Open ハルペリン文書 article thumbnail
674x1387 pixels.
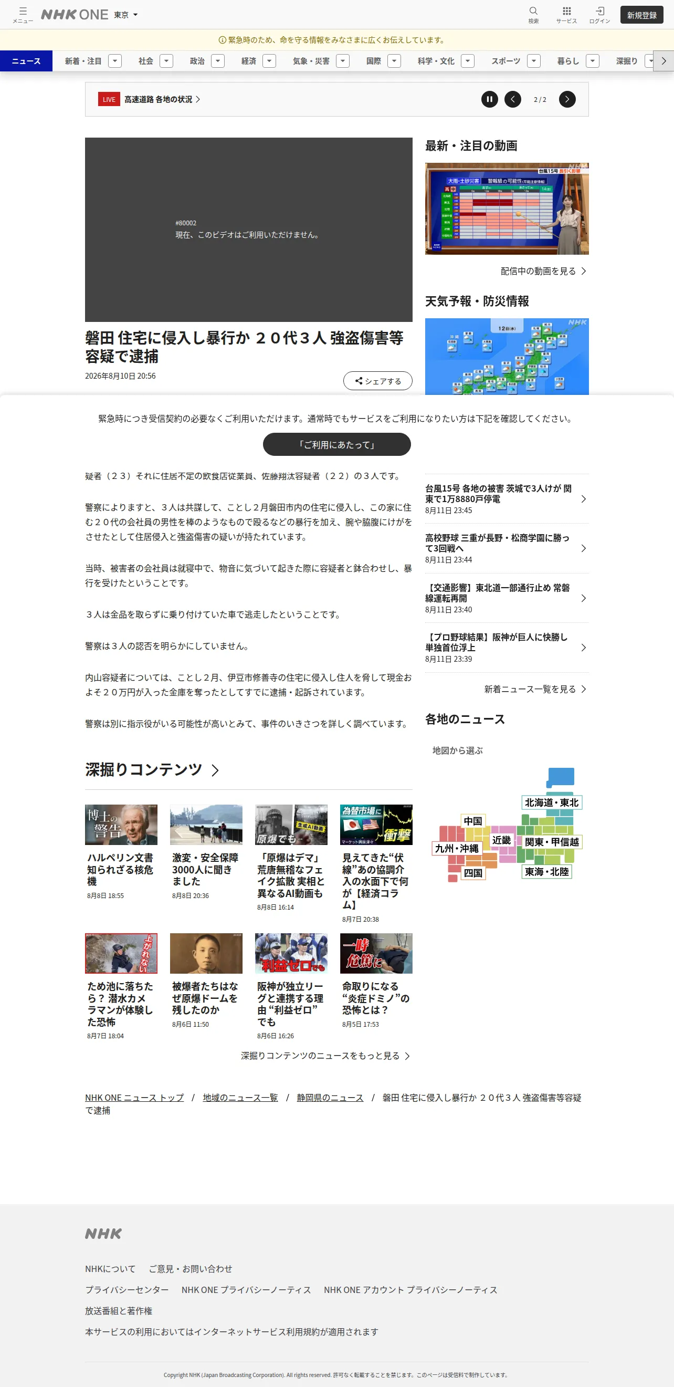pos(121,825)
